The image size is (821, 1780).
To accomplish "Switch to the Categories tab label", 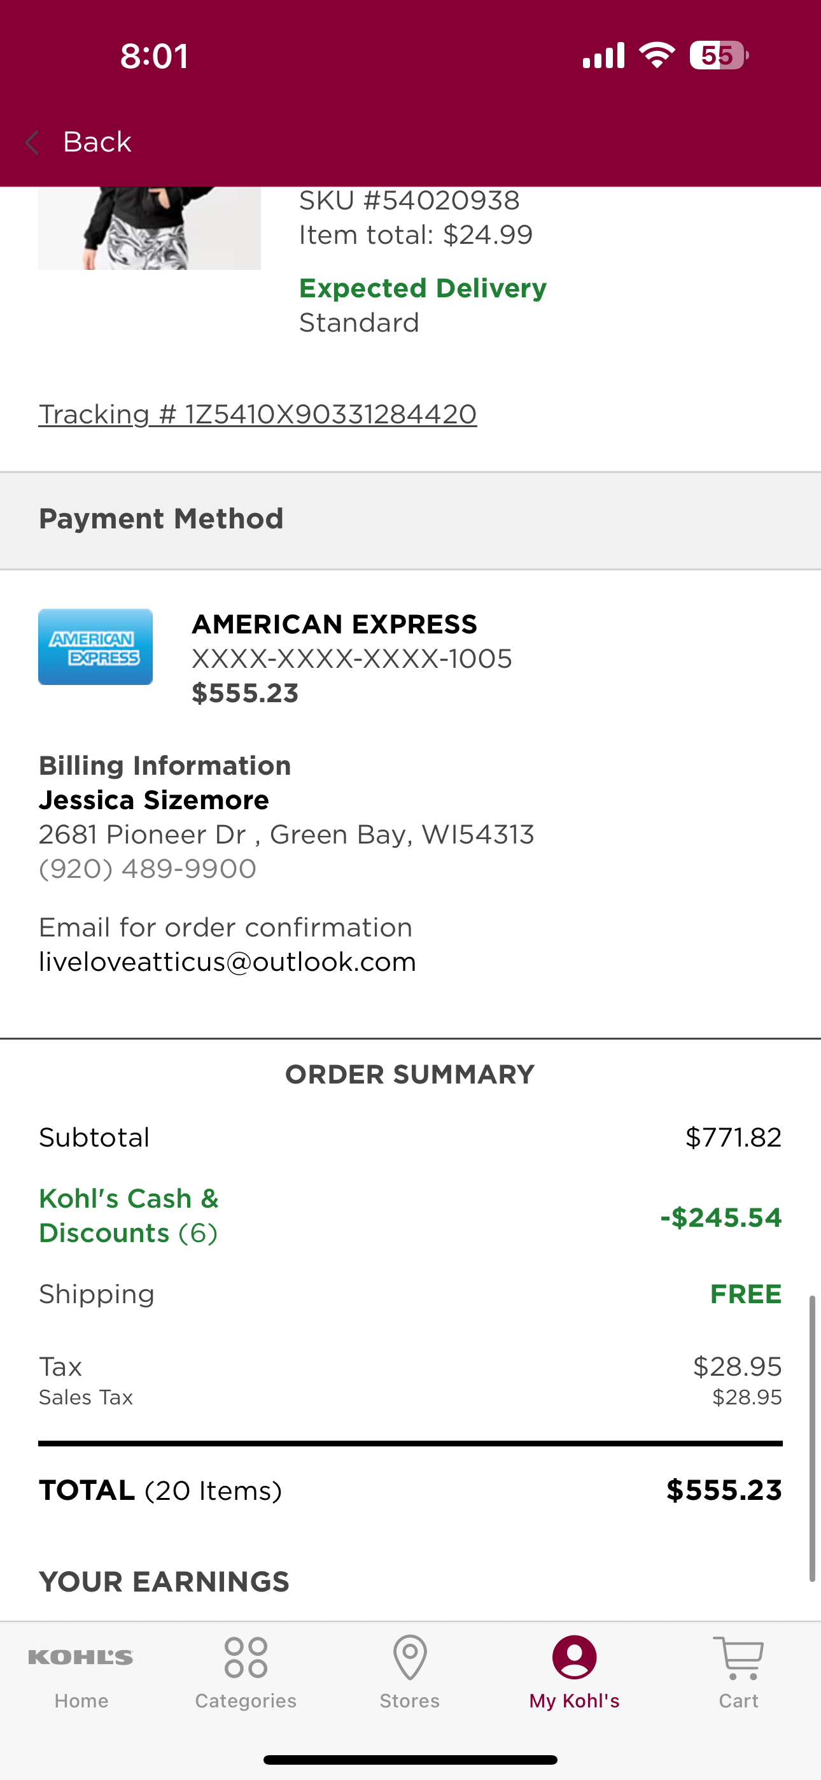I will [245, 1700].
